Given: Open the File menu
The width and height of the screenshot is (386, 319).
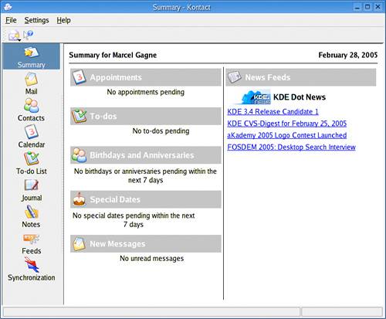Looking at the screenshot, I should (x=11, y=20).
